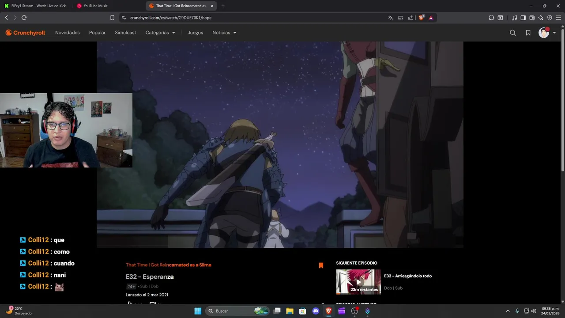The height and width of the screenshot is (318, 565).
Task: Open the browser hamburger main menu
Action: coord(558,18)
